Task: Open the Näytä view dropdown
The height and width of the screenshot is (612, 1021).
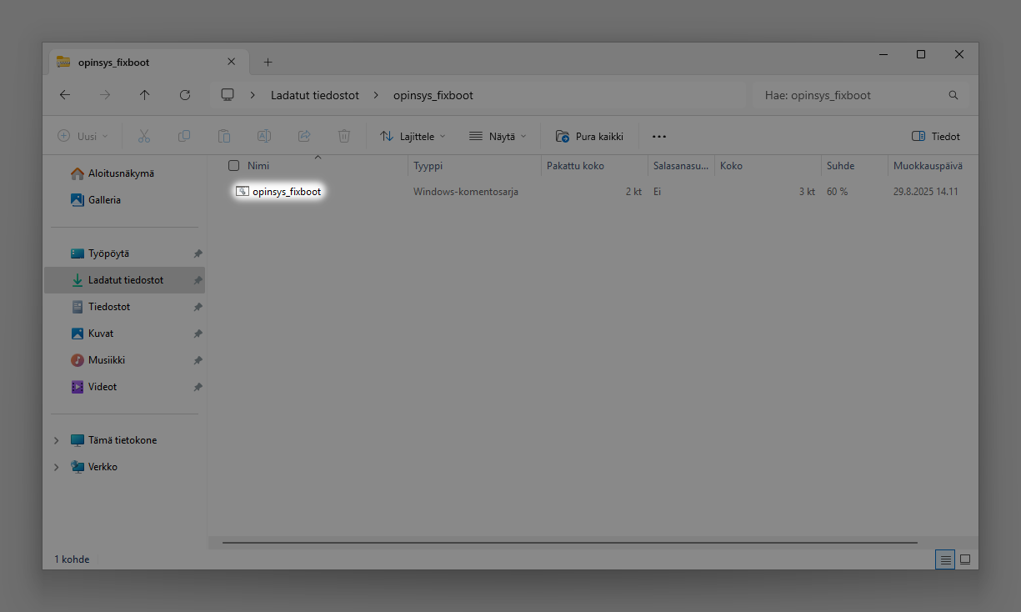Action: click(x=498, y=136)
